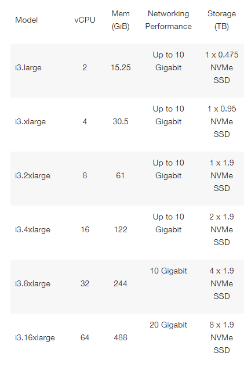Select the 8 x 1.9 NVMe SSD cell
The width and height of the screenshot is (244, 367).
pyautogui.click(x=221, y=337)
